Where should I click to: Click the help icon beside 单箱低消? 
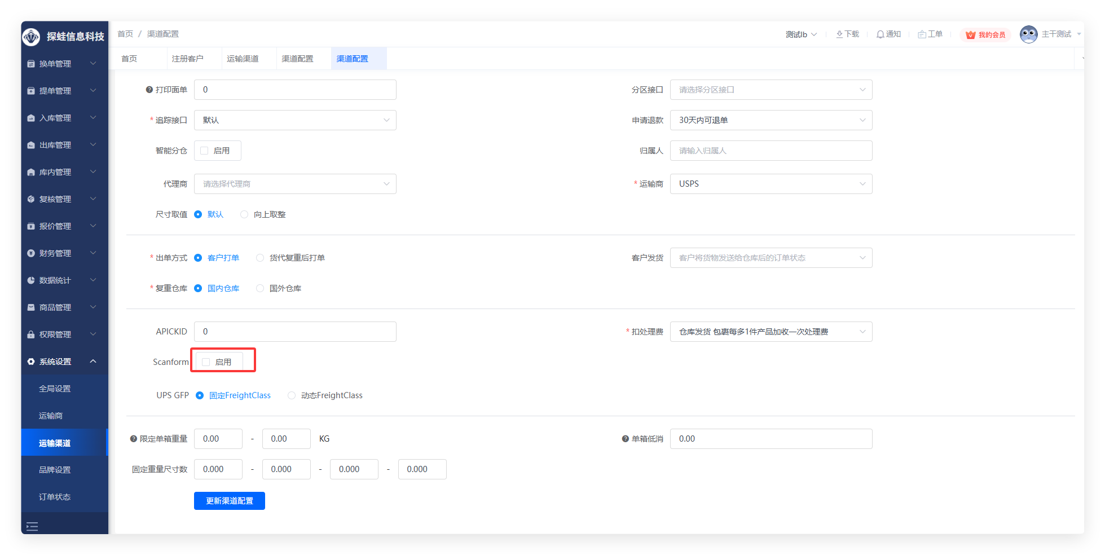pos(625,439)
